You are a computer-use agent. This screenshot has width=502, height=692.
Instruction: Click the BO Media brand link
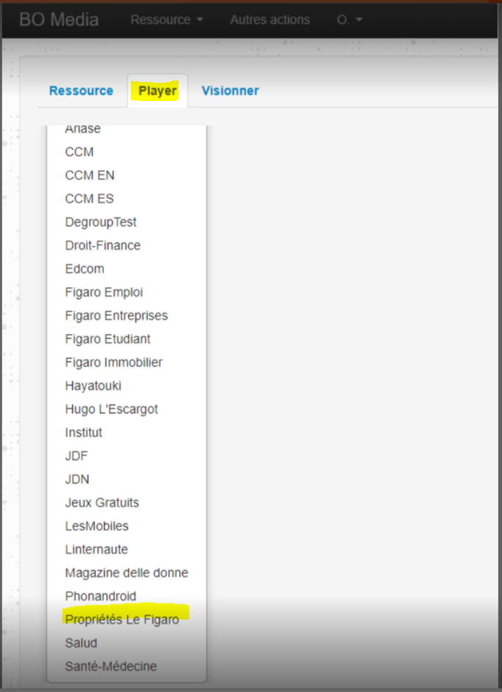(x=59, y=20)
